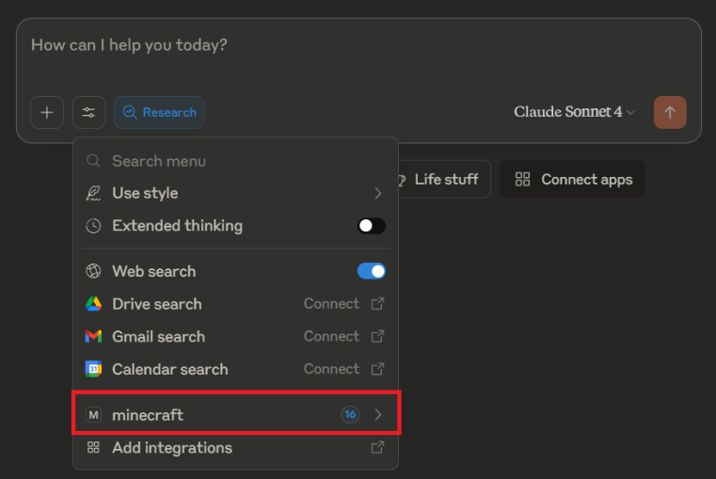Click the Gmail envelope icon
This screenshot has height=479, width=716.
pyautogui.click(x=93, y=336)
